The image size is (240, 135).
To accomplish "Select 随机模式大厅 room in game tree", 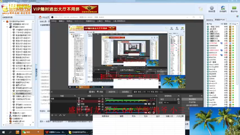I will click(x=22, y=58).
